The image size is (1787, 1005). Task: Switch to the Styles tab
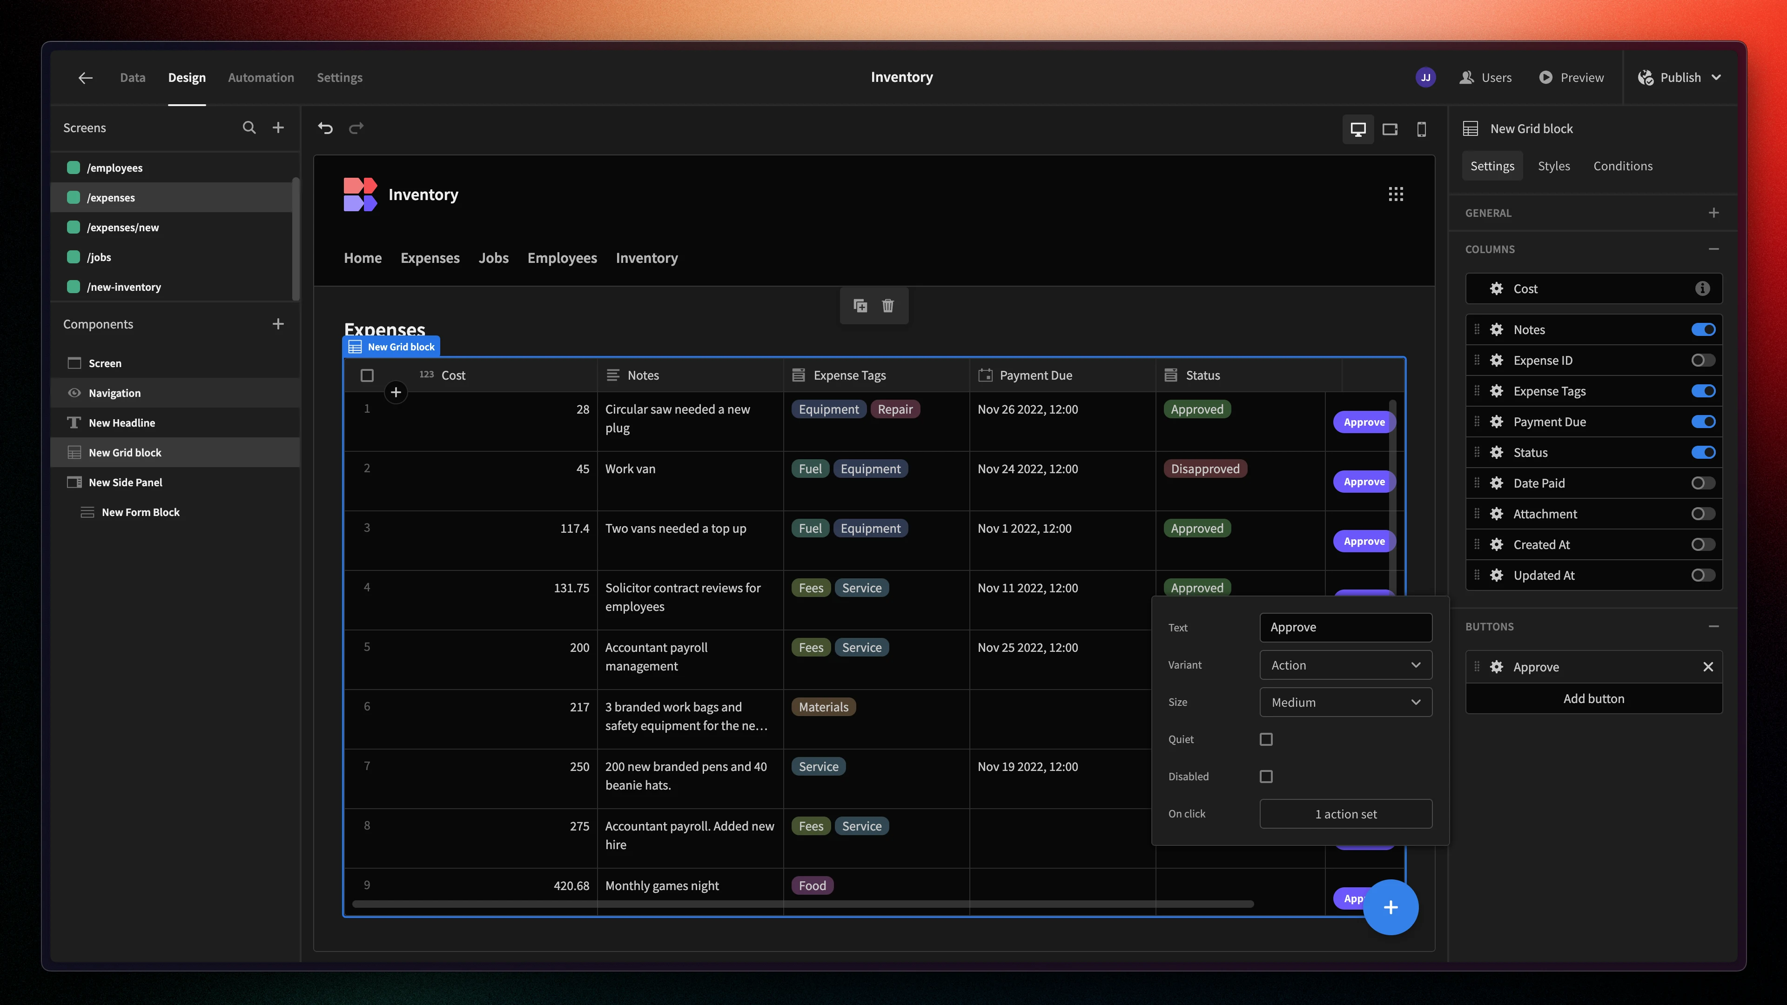pyautogui.click(x=1553, y=166)
